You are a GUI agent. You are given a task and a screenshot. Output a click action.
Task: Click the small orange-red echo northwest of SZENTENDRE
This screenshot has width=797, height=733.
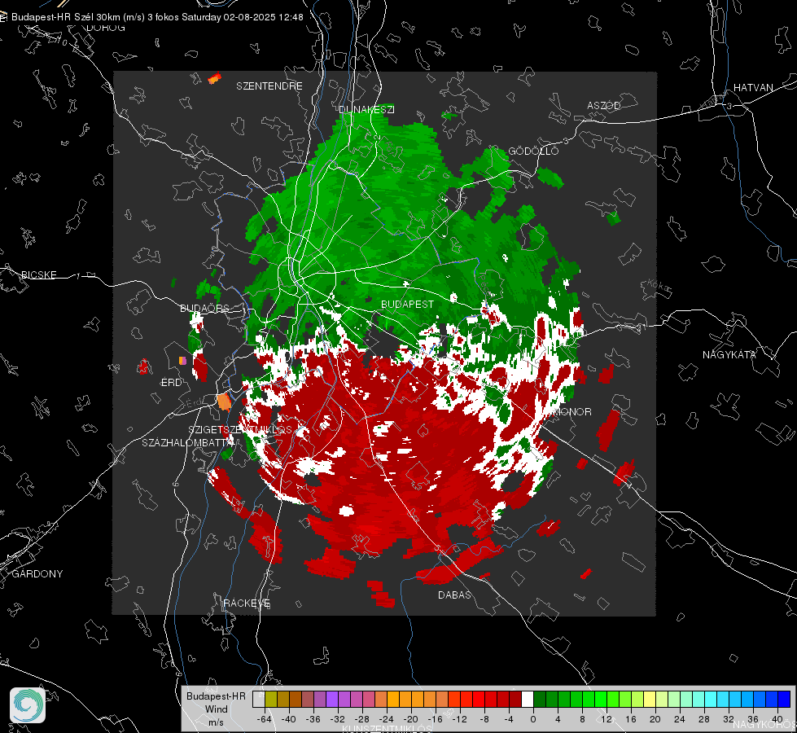point(214,78)
